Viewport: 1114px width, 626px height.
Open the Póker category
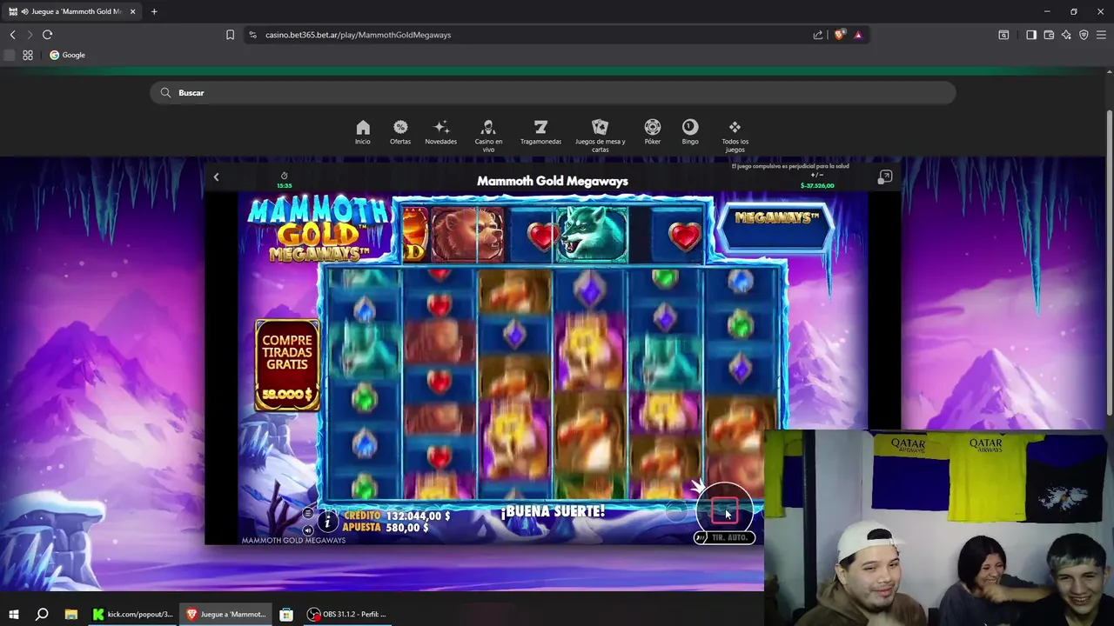tap(653, 132)
